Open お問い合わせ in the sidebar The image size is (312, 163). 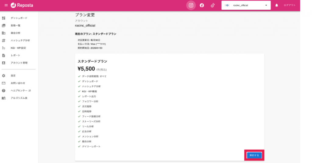tap(18, 83)
